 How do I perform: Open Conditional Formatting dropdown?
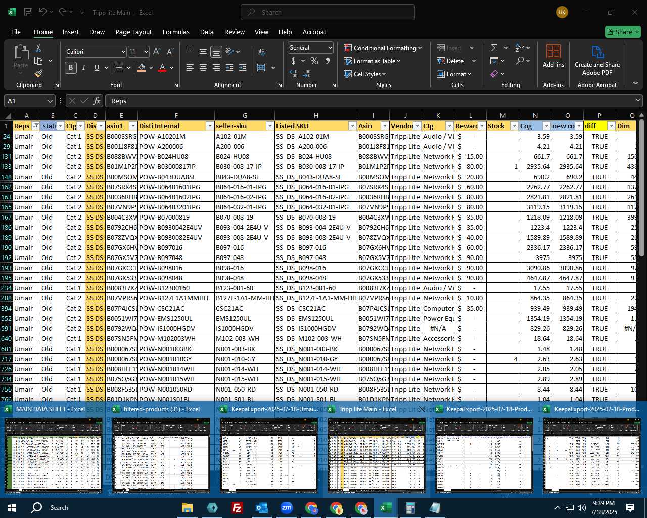click(x=383, y=48)
